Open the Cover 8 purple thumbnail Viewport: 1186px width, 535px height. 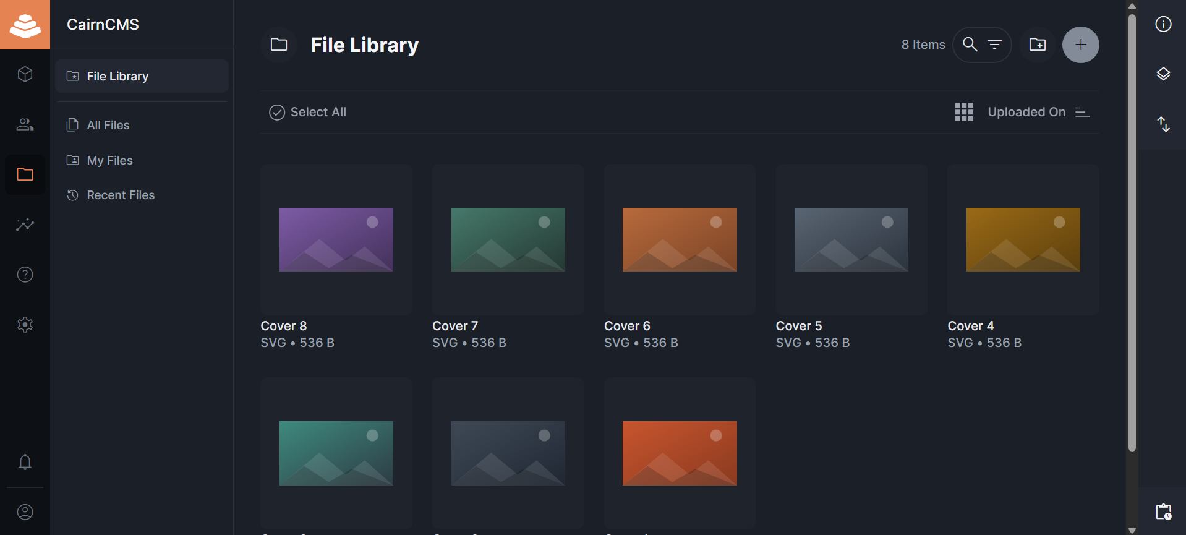[x=336, y=239]
